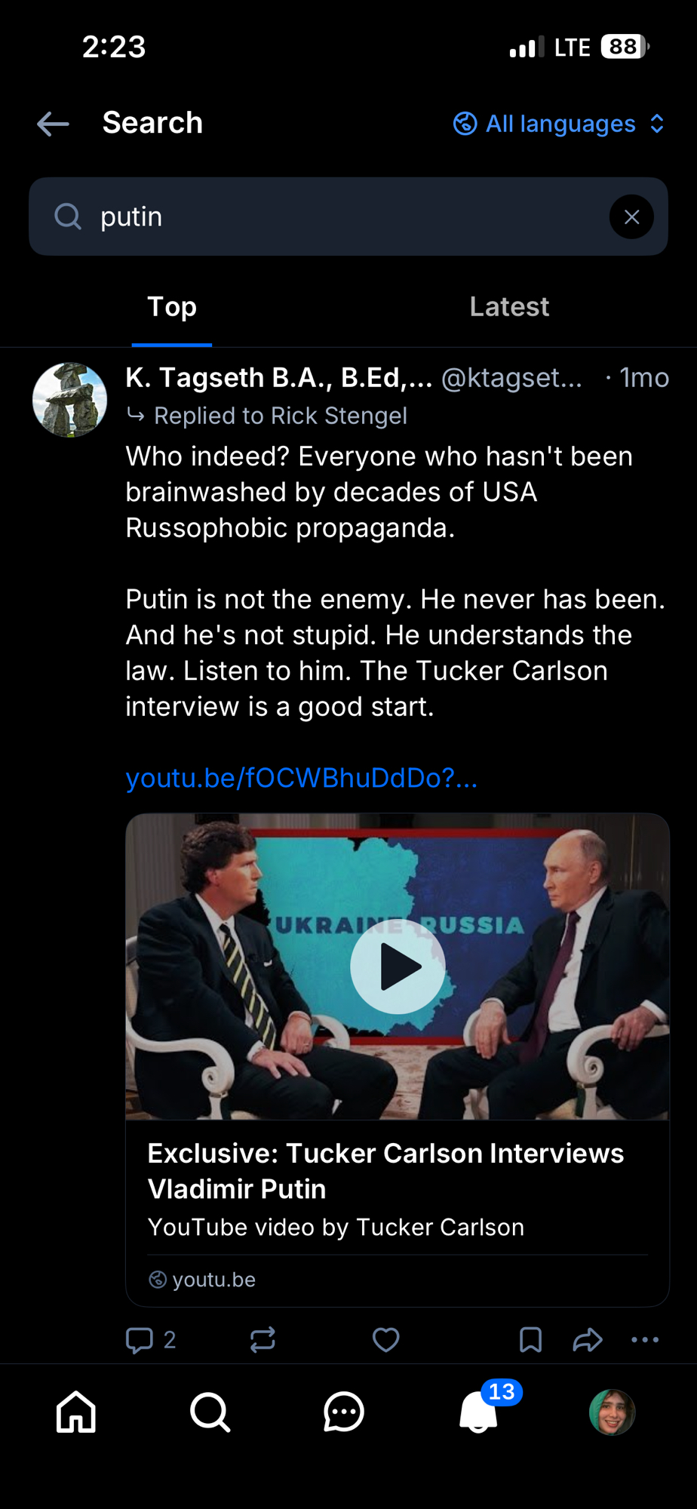This screenshot has width=697, height=1509.
Task: Tap the back arrow icon
Action: click(x=53, y=124)
